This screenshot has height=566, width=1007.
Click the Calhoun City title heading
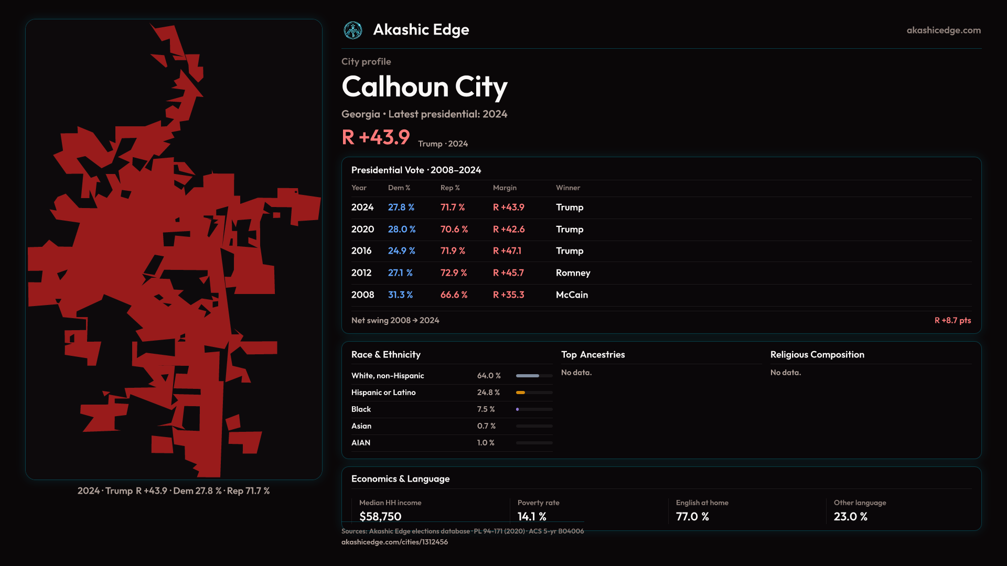[x=424, y=87]
